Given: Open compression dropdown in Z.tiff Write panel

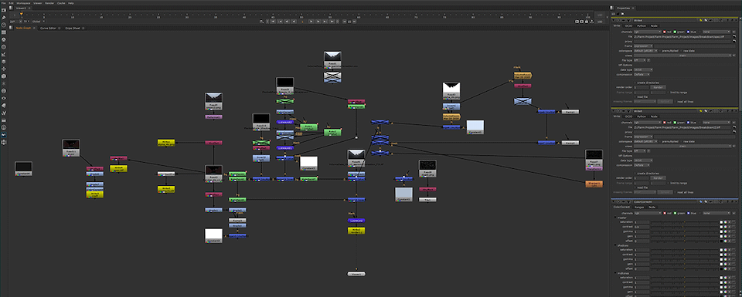Looking at the screenshot, I should tap(642, 165).
